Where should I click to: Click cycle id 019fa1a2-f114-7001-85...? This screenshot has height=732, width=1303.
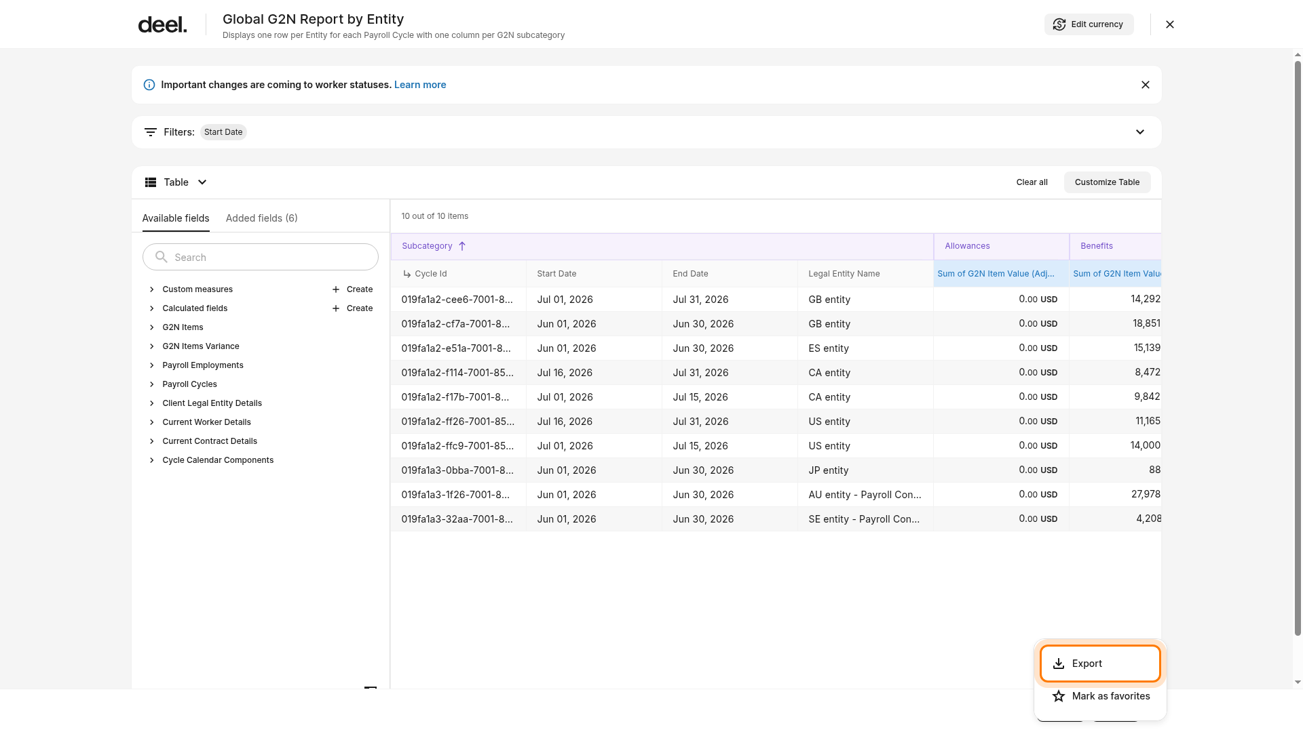click(457, 373)
